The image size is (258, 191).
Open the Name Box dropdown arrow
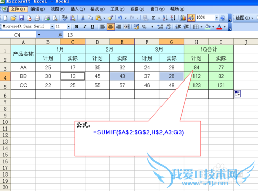click(x=39, y=35)
